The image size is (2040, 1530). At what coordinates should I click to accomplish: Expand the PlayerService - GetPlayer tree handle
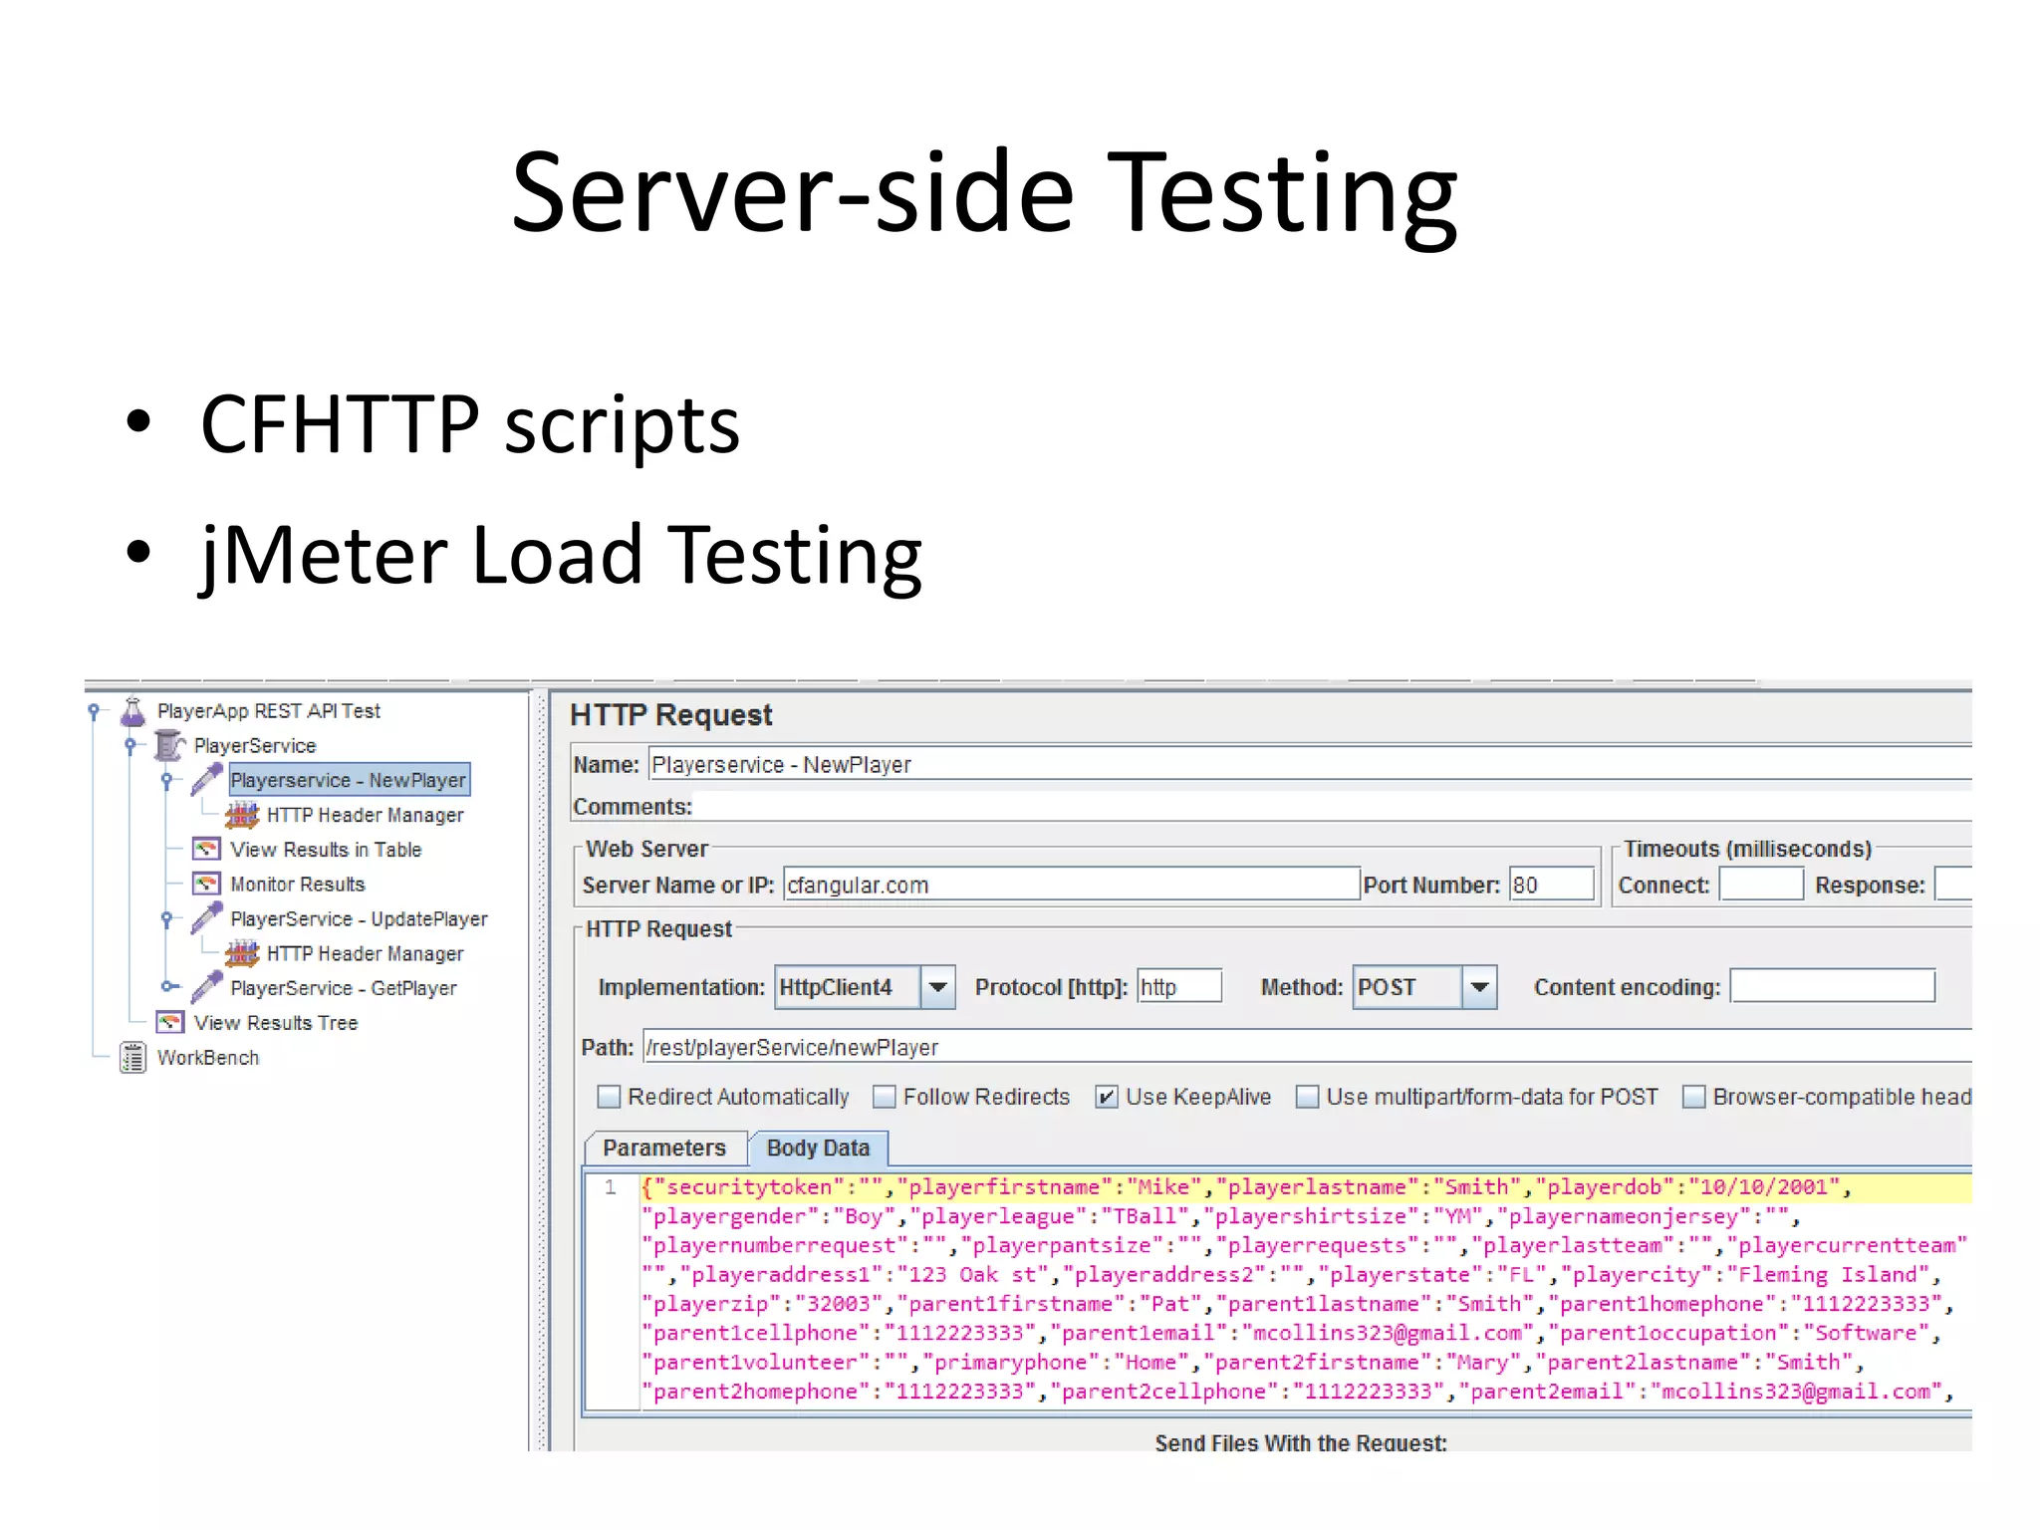[x=169, y=987]
